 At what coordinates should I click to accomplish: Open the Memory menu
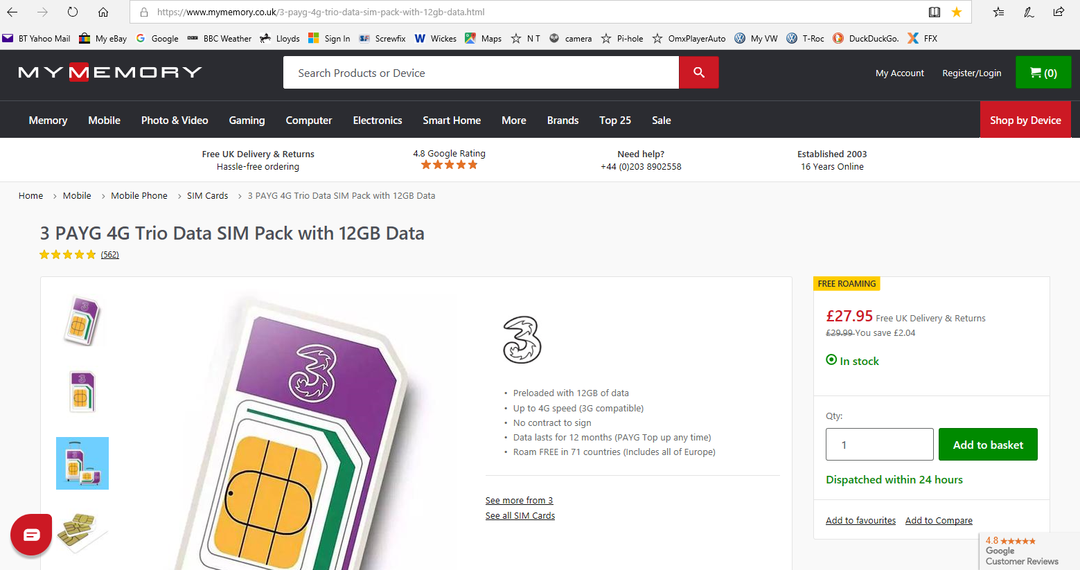click(x=48, y=120)
